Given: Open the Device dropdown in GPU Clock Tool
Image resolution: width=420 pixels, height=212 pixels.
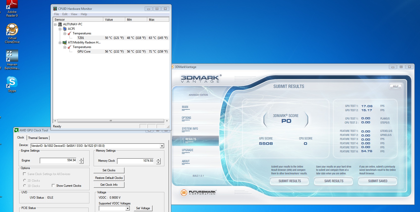Looking at the screenshot, I should tap(162, 146).
